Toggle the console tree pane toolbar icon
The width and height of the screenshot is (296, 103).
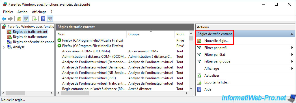[26, 19]
